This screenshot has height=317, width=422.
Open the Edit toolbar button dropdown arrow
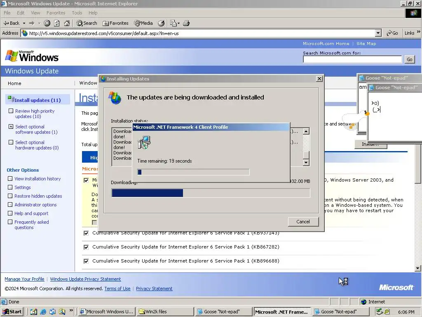pyautogui.click(x=178, y=24)
